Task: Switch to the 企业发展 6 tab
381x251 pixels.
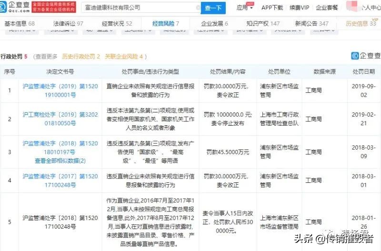Action: (x=214, y=23)
